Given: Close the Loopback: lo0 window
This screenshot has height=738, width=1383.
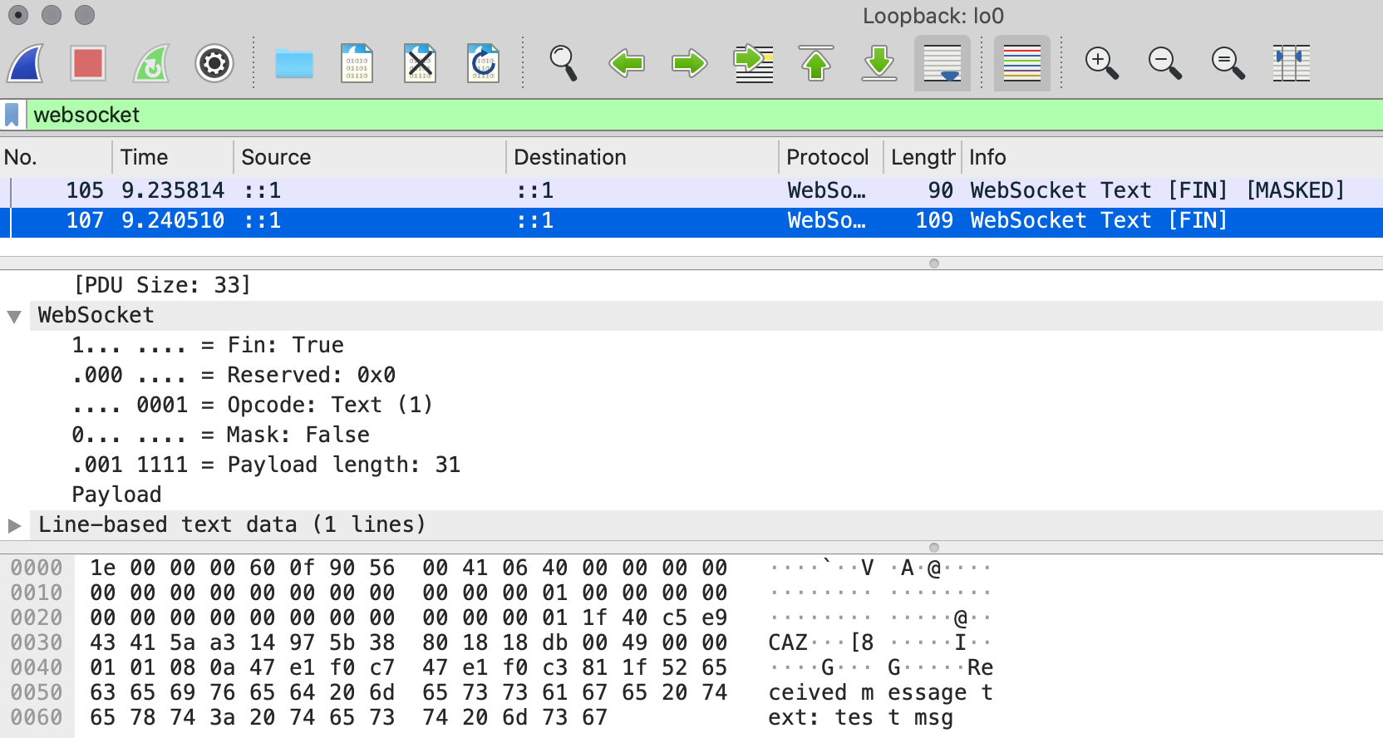Looking at the screenshot, I should coord(18,15).
